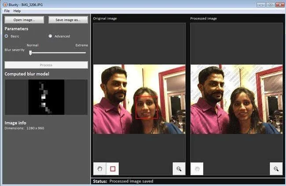The width and height of the screenshot is (286, 186).
Task: Select the red rectangle selection tool
Action: coord(113,169)
